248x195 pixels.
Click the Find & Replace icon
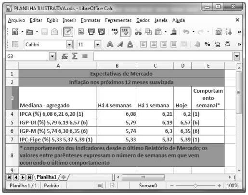[x=219, y=32]
